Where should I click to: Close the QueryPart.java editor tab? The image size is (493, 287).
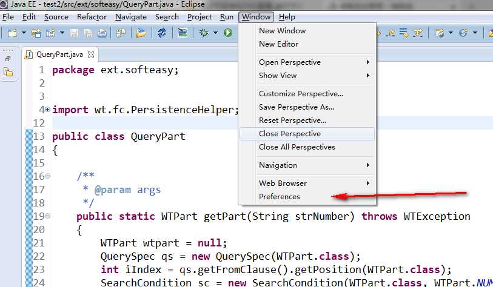91,54
